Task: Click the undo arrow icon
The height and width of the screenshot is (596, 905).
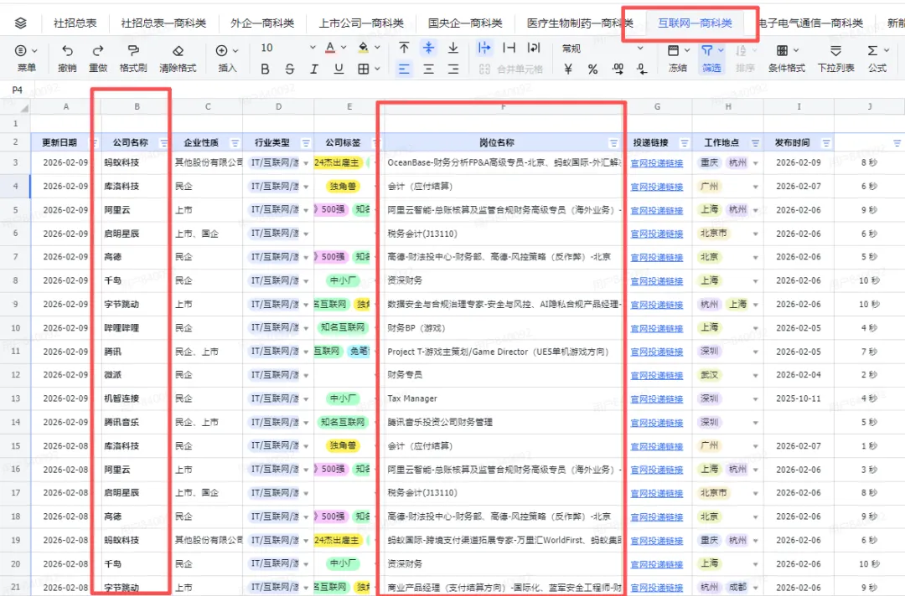Action: point(67,51)
